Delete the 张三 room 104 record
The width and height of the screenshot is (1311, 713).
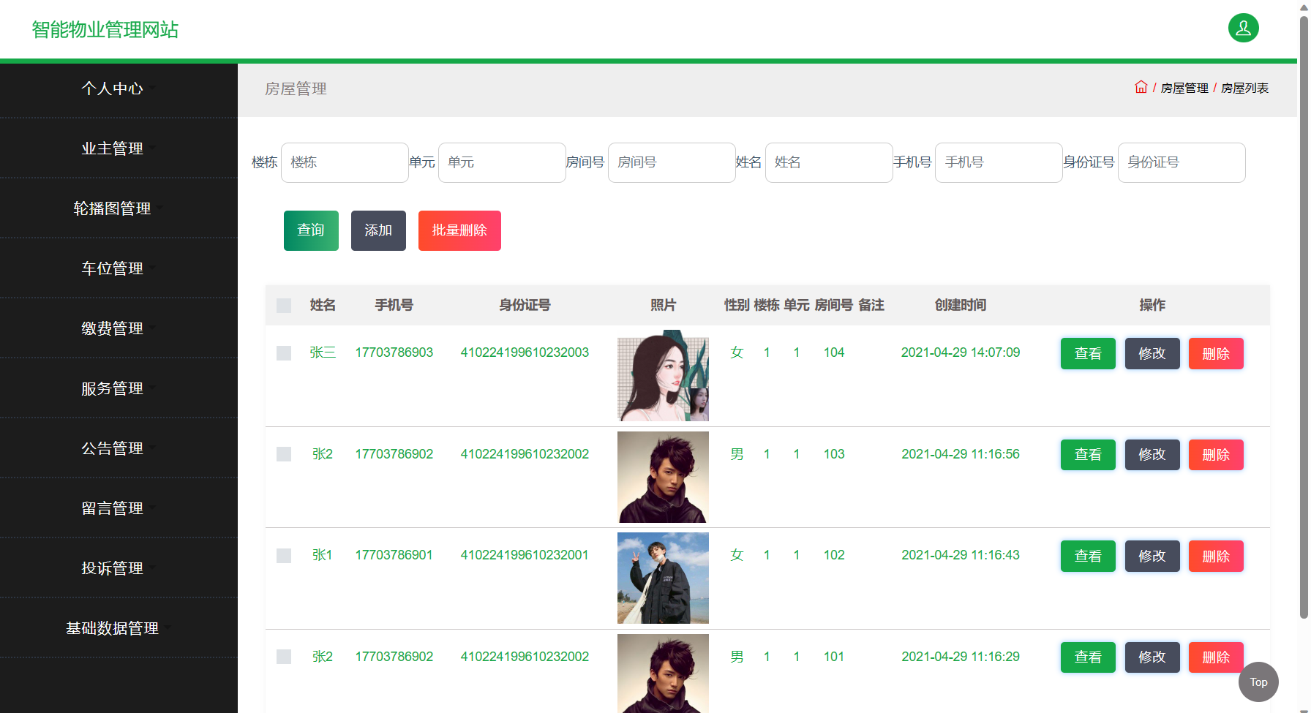[x=1216, y=353]
